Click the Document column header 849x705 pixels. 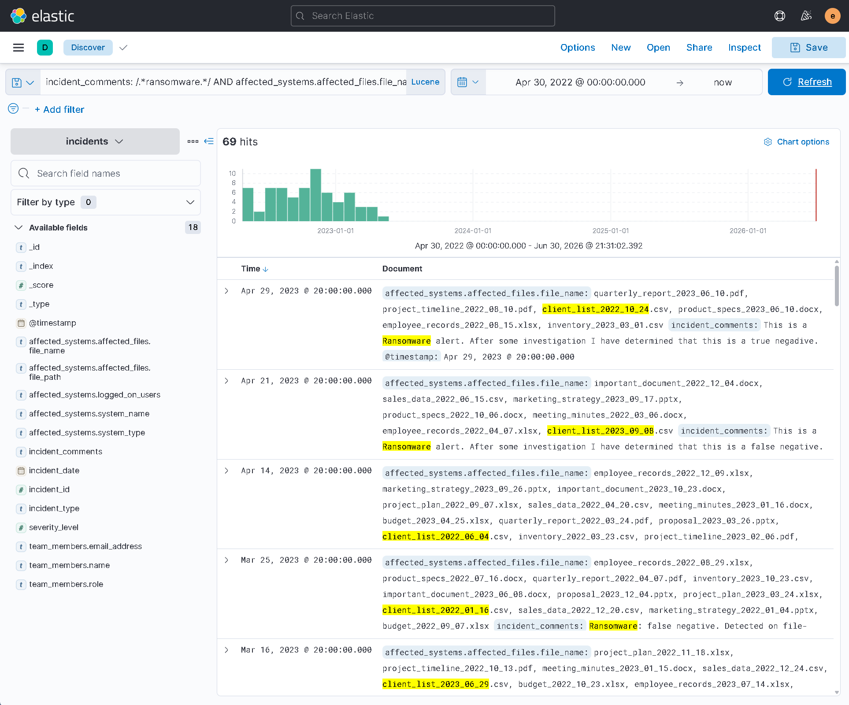pos(402,269)
